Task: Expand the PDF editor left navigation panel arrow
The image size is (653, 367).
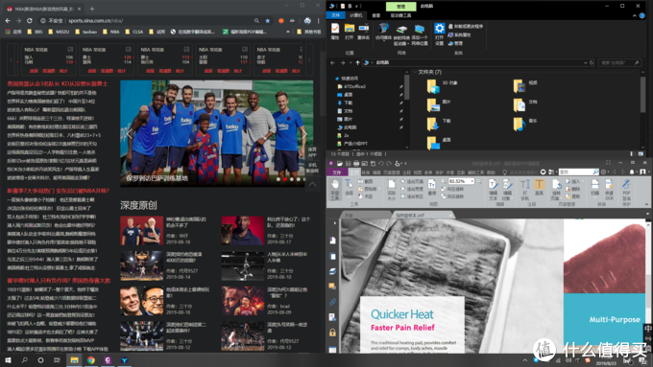Action: [334, 223]
